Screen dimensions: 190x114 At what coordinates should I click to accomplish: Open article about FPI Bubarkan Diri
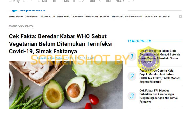click(159, 96)
